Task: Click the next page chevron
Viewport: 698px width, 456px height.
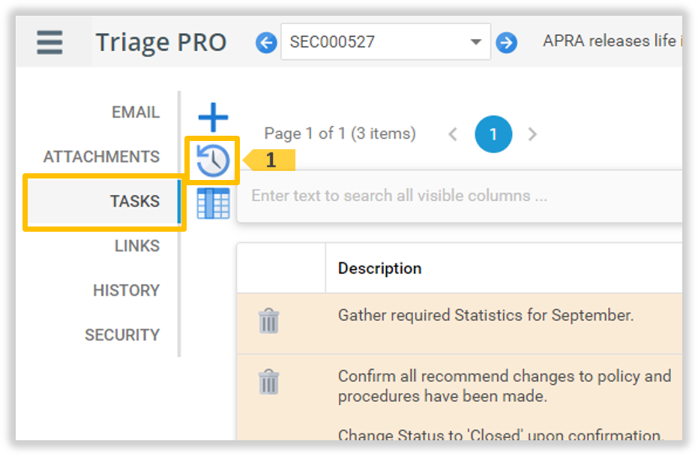Action: point(532,134)
